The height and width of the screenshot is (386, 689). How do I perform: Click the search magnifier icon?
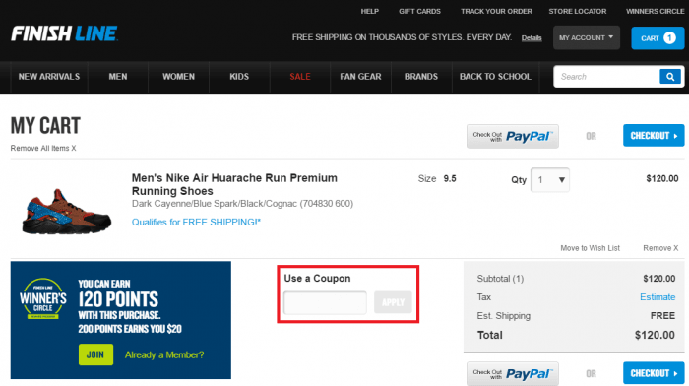[670, 77]
